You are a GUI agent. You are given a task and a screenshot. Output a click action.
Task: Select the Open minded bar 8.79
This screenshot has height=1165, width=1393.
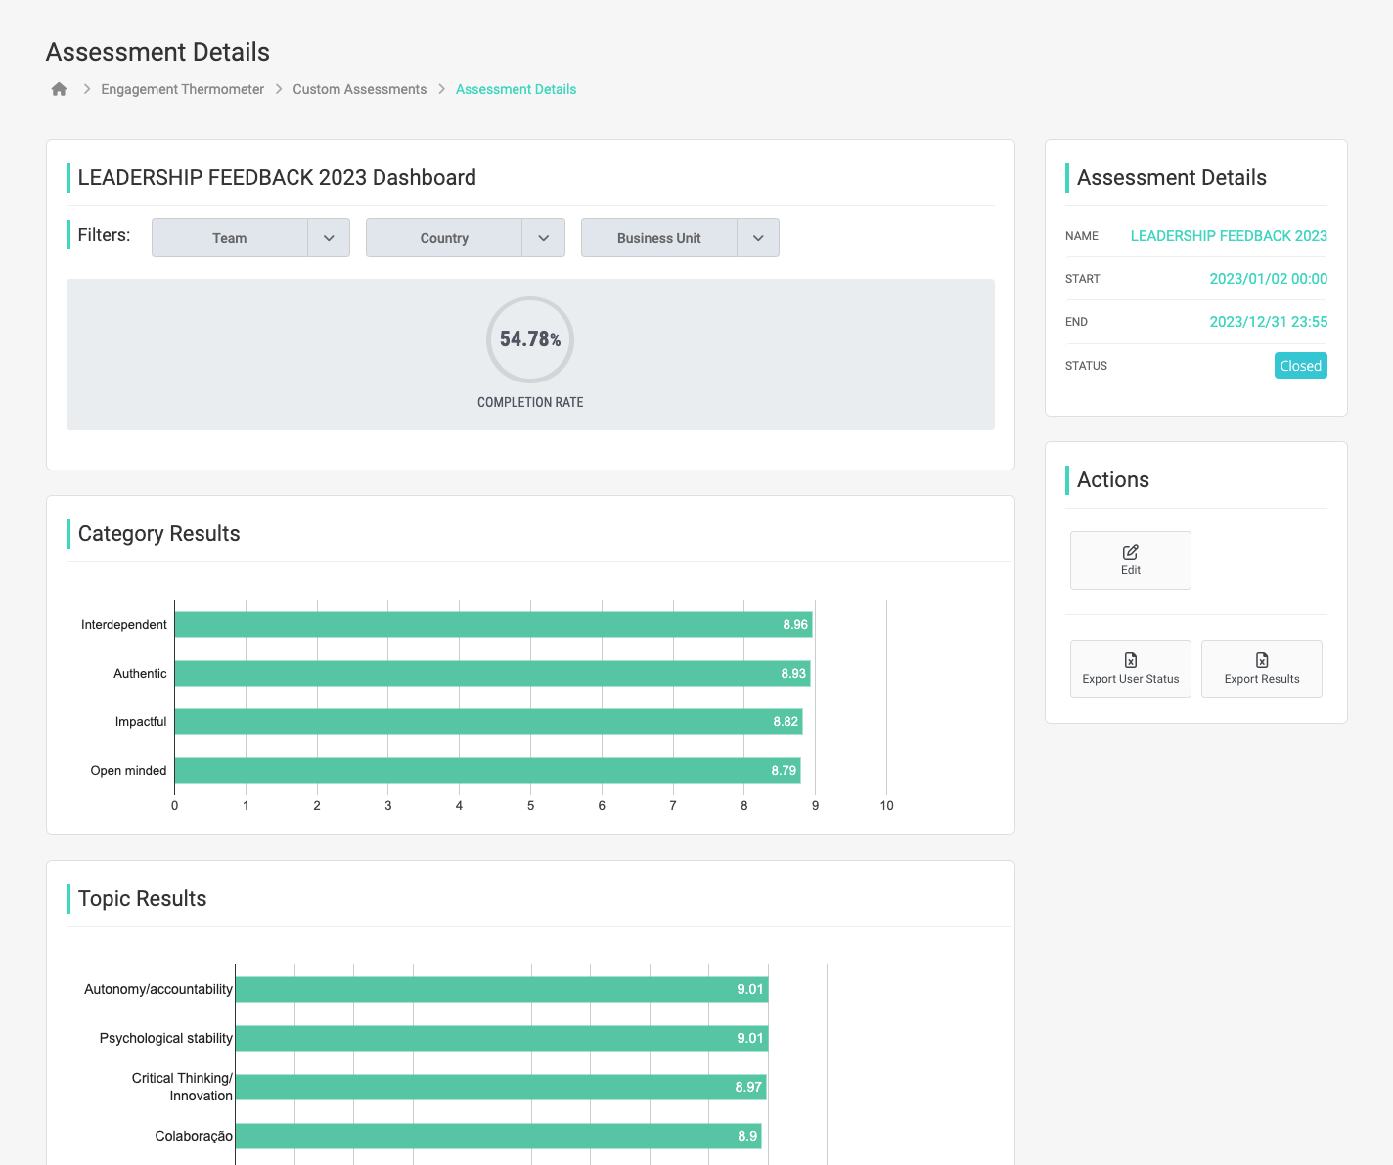click(488, 770)
